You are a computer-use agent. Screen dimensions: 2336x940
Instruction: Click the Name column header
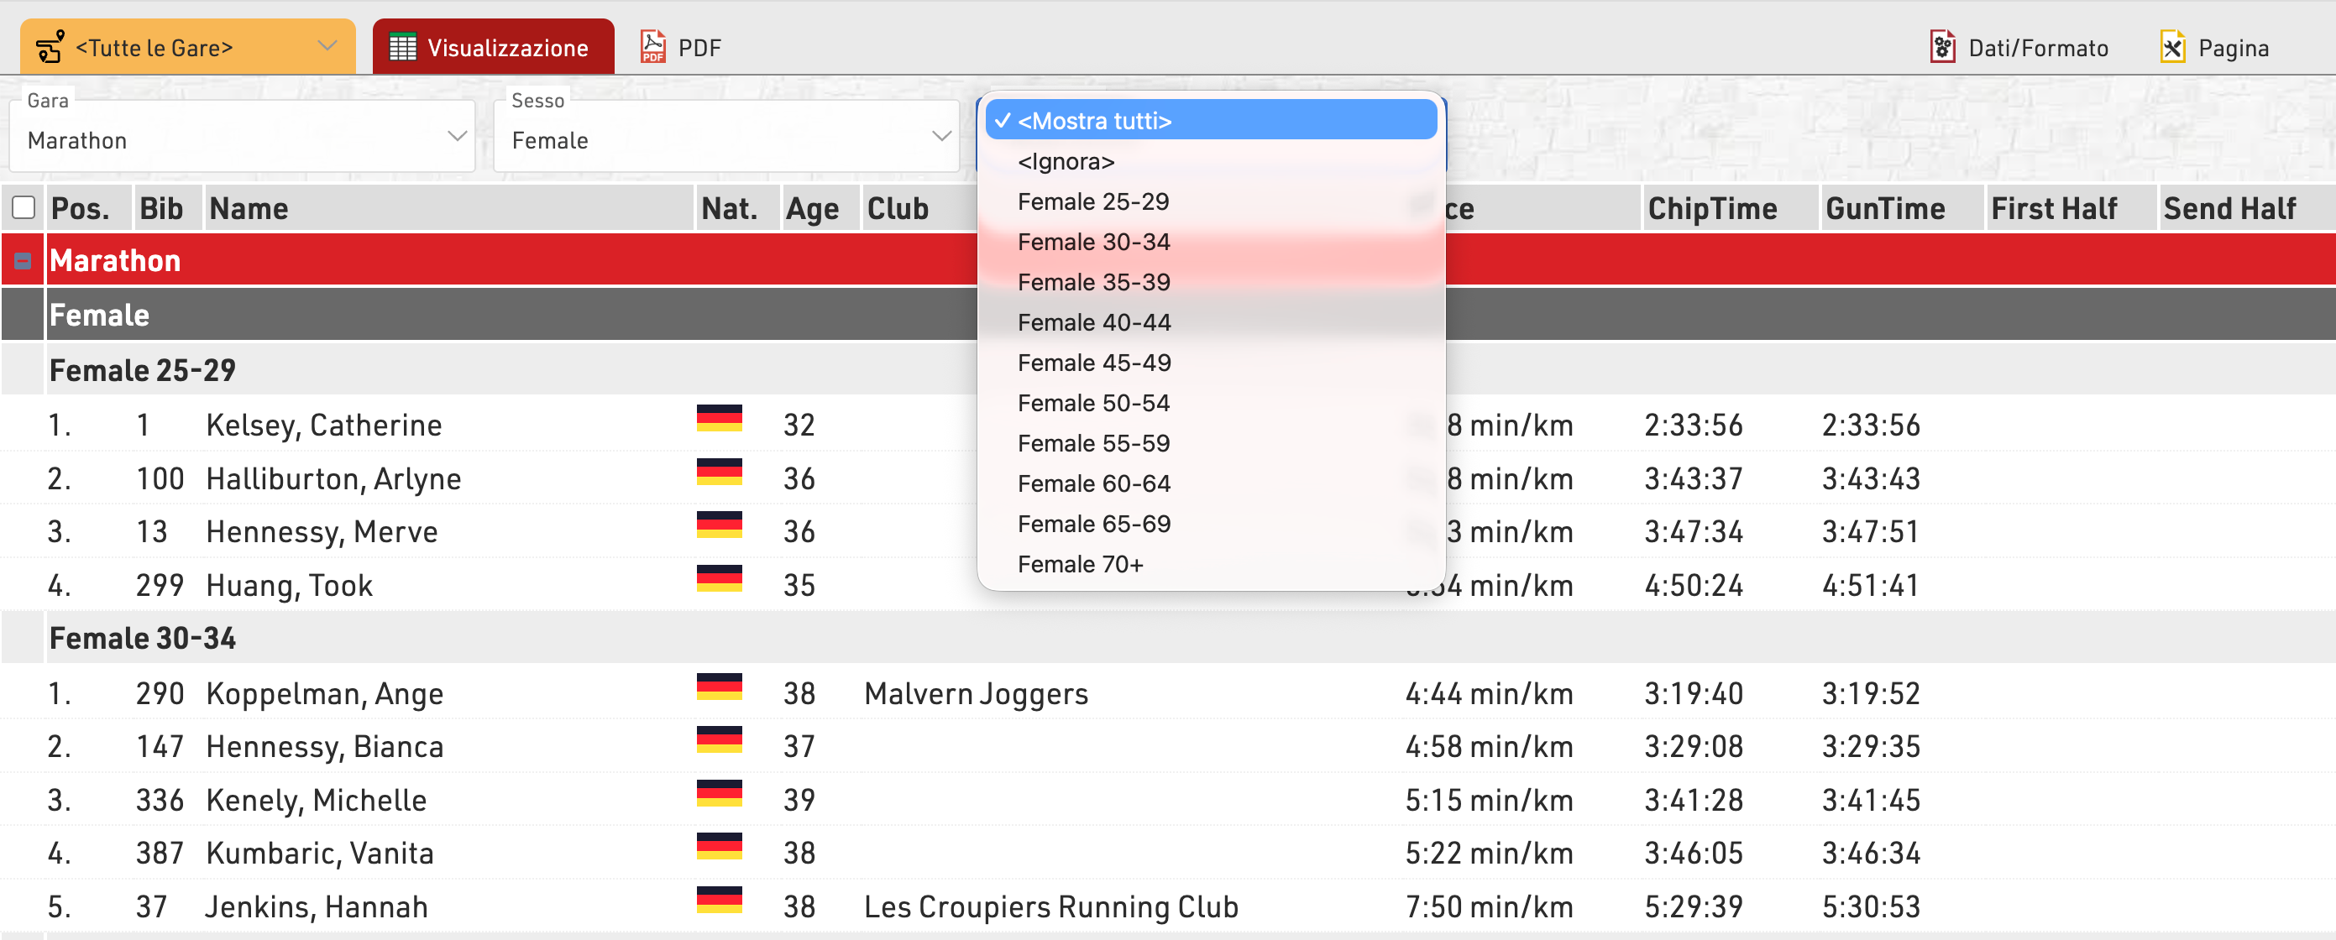tap(249, 209)
